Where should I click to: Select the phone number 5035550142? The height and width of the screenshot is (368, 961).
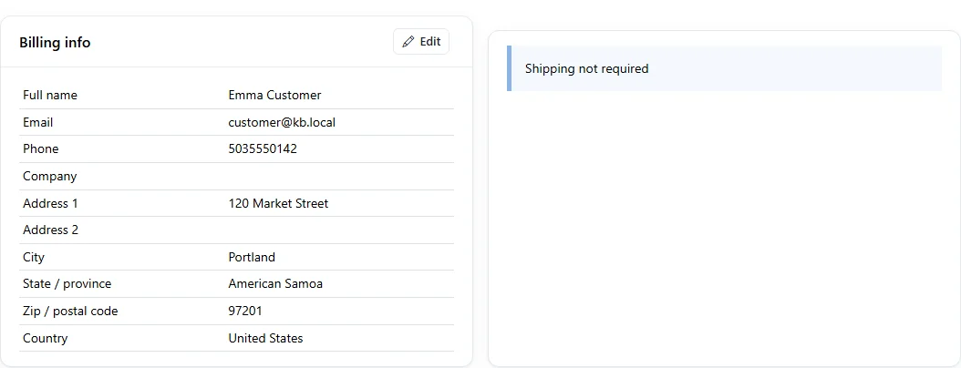click(263, 148)
